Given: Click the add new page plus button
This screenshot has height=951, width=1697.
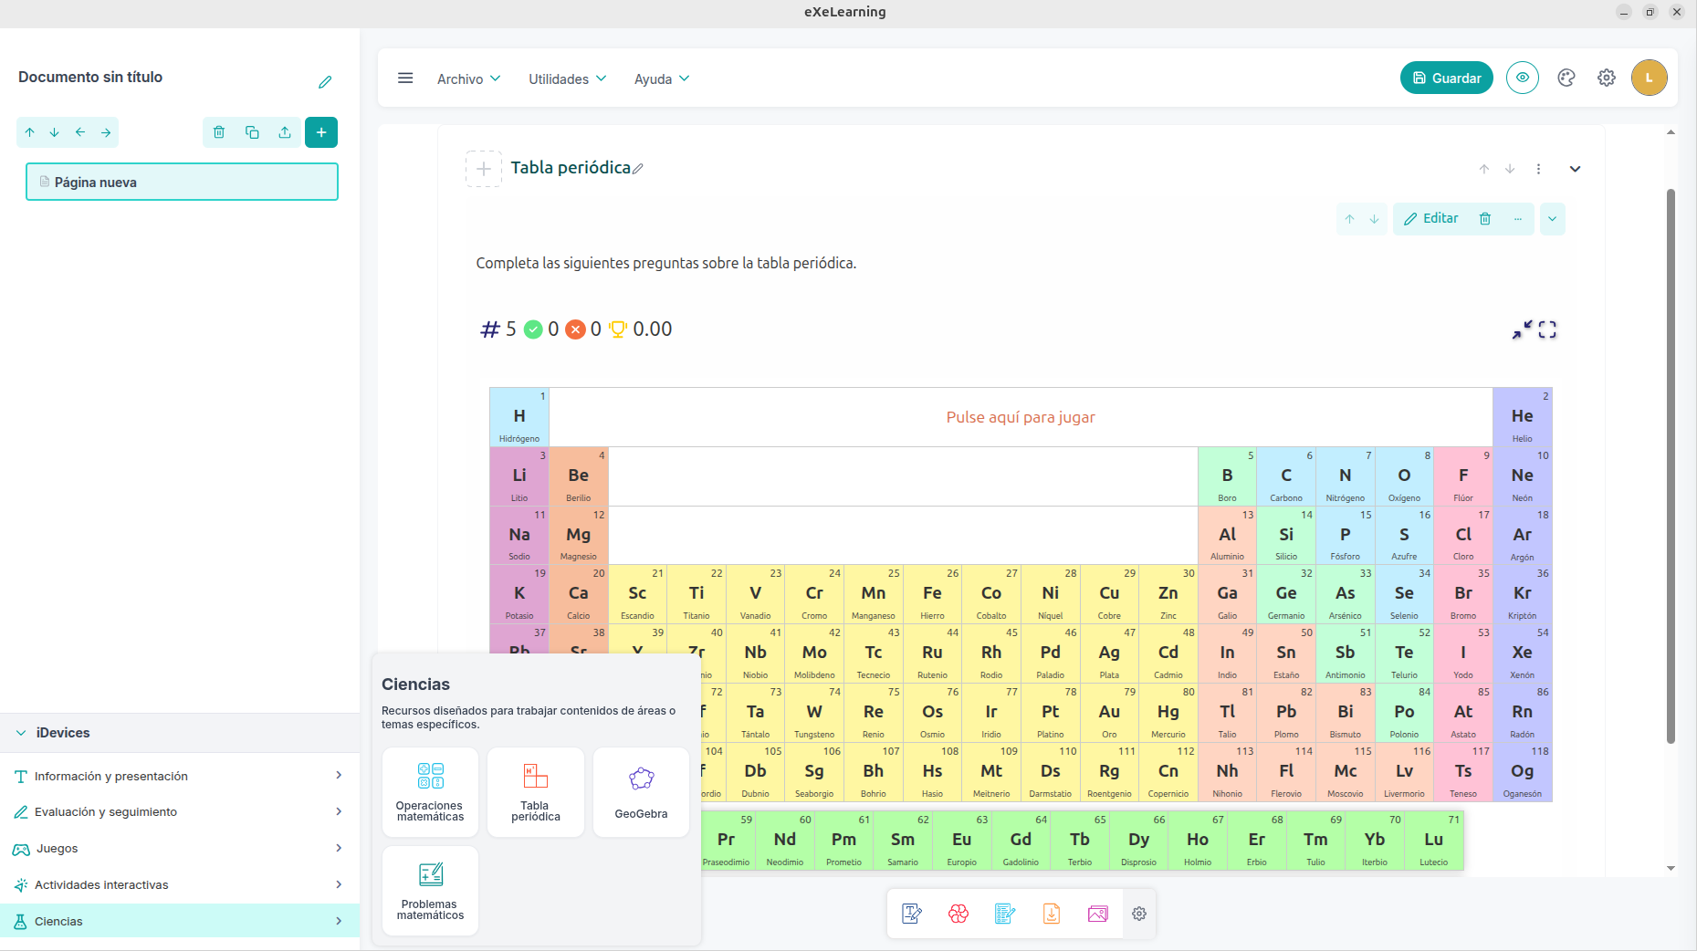Looking at the screenshot, I should pyautogui.click(x=321, y=132).
